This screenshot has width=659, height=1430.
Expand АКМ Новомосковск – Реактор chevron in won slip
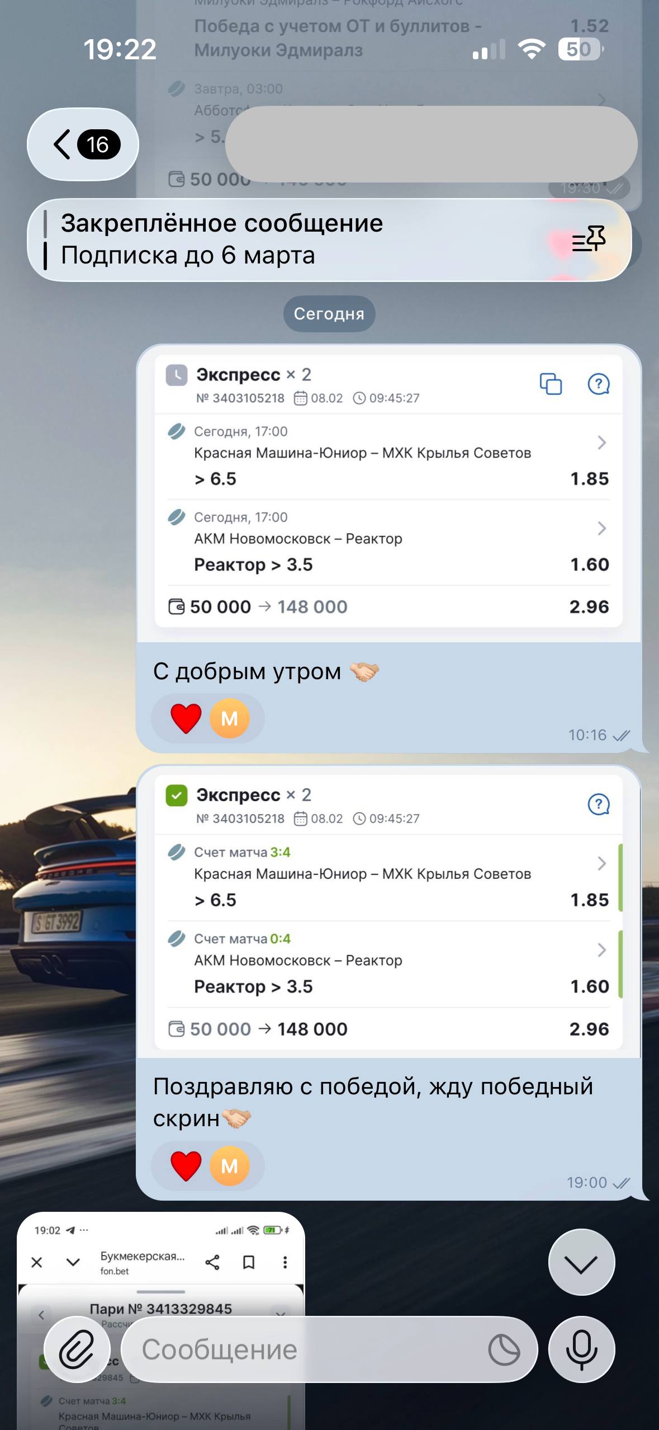click(601, 949)
